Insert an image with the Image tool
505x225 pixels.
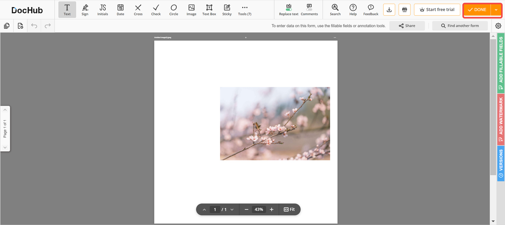tap(191, 9)
